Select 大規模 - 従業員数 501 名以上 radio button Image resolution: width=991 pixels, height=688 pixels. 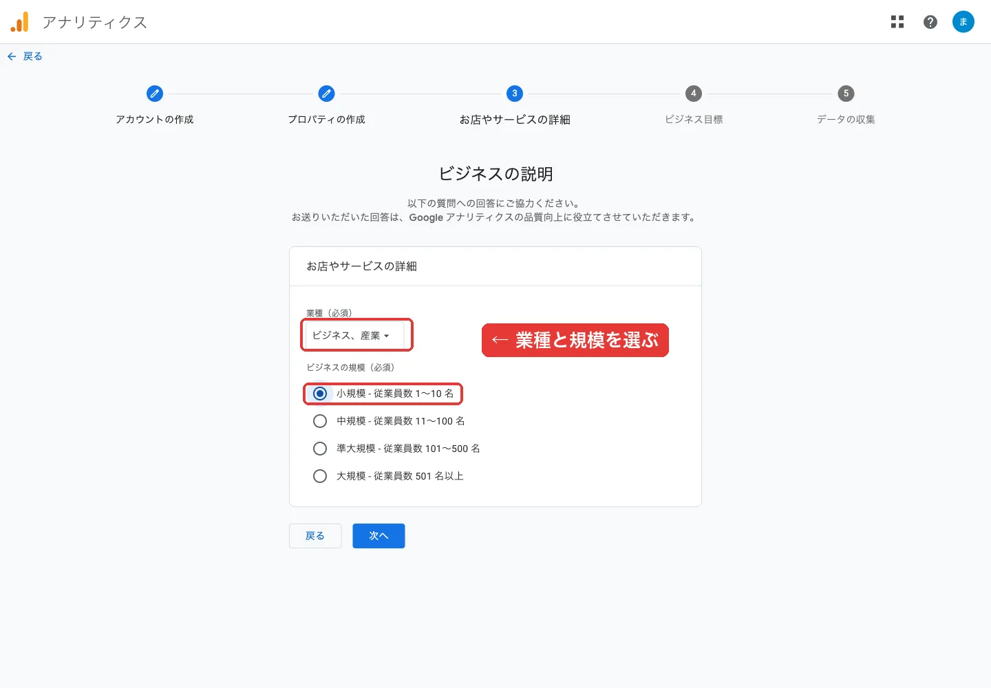point(320,476)
